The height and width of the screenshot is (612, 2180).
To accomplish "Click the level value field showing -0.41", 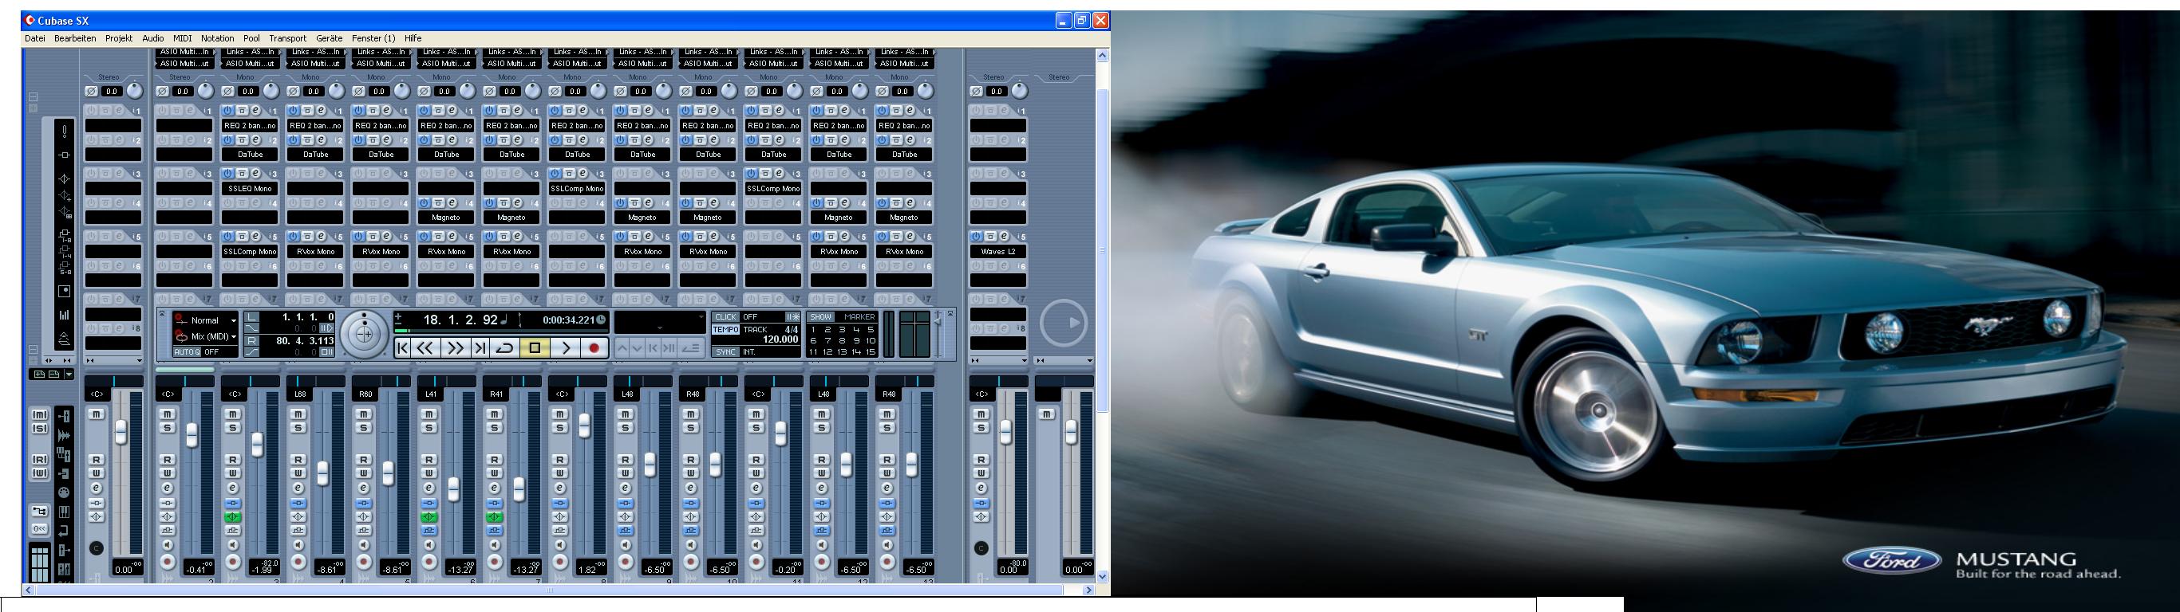I will pos(197,569).
